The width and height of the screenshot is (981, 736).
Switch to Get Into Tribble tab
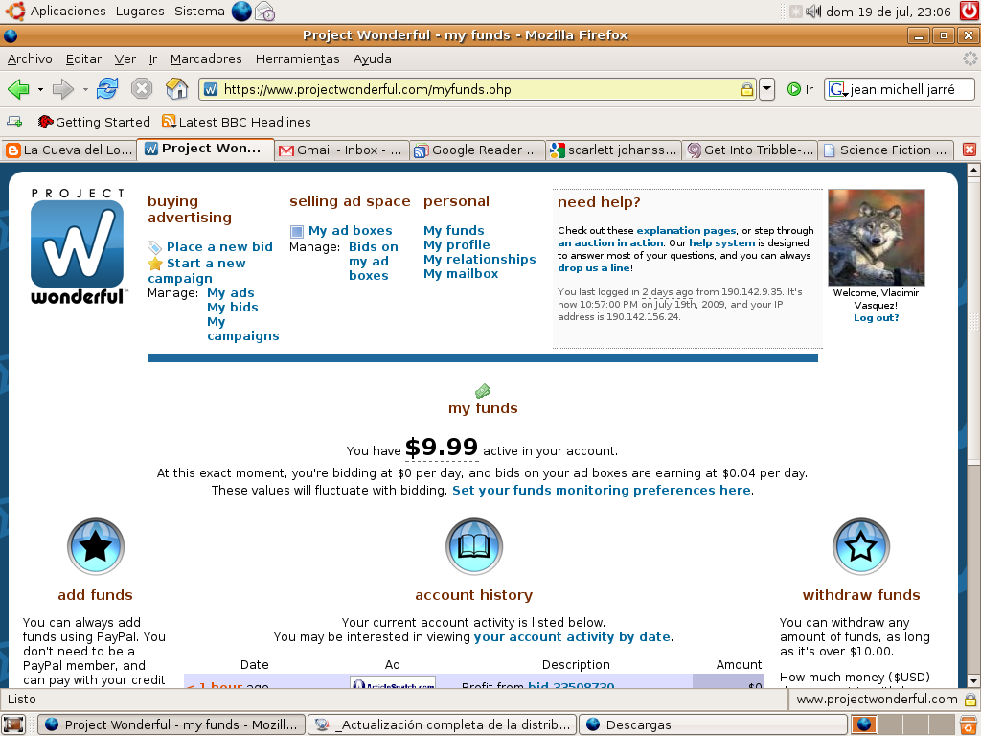tap(749, 150)
